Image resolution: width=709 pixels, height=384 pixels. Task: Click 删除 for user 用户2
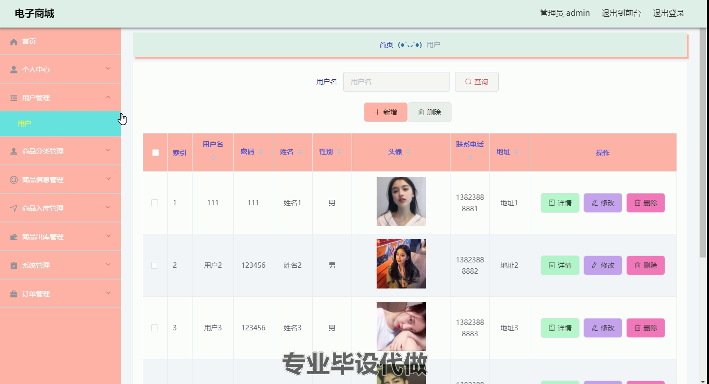click(645, 265)
